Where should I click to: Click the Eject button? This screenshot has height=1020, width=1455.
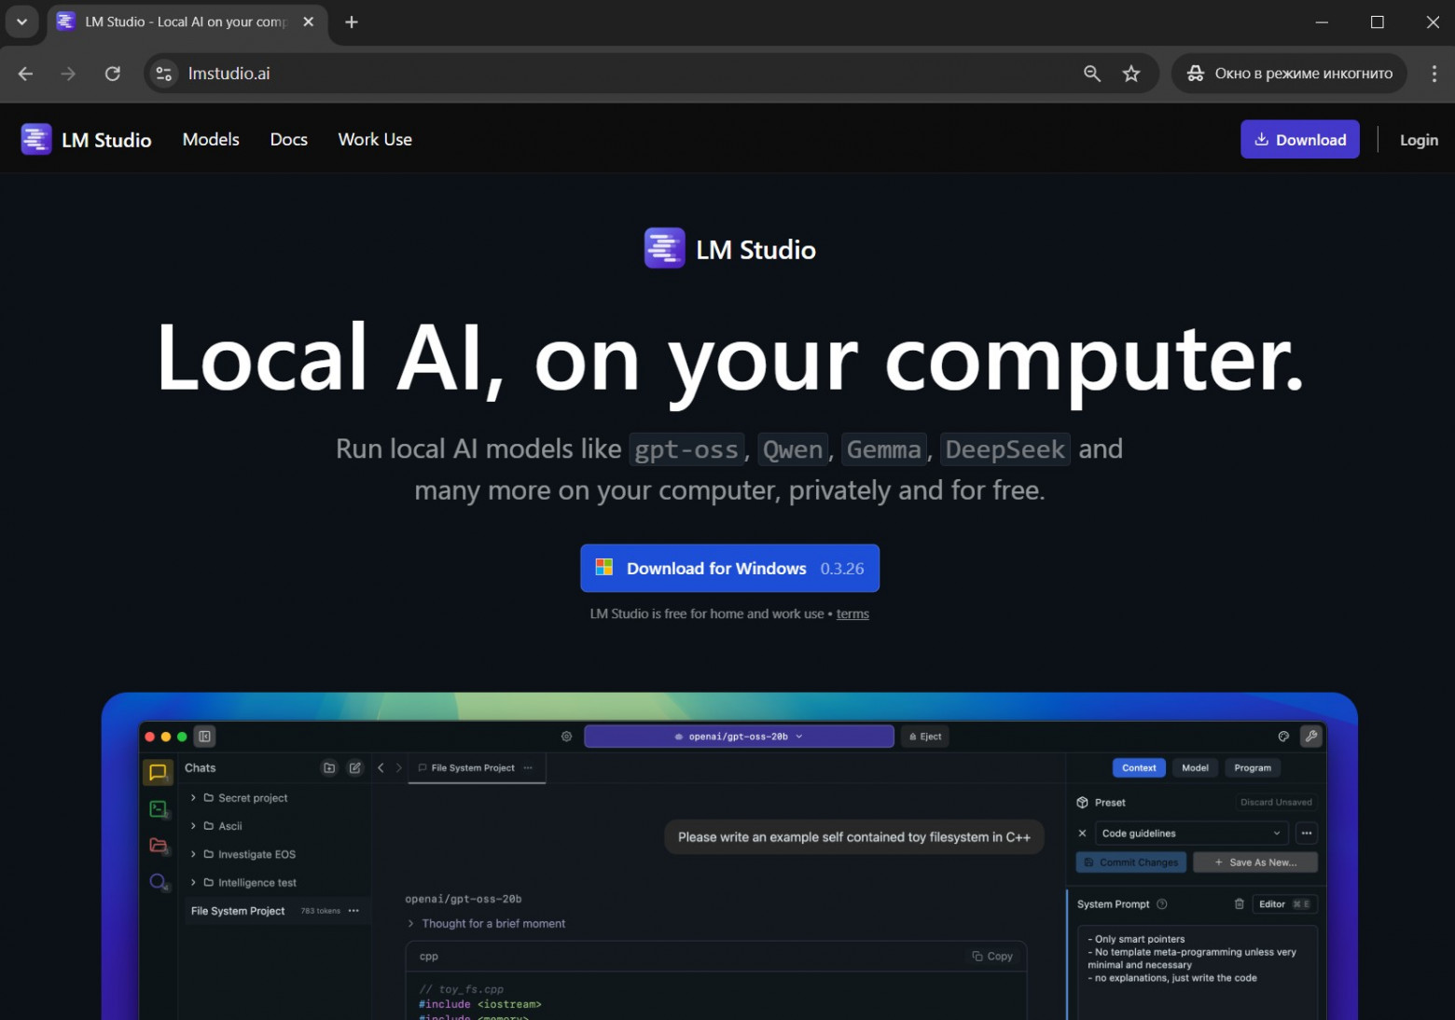925,737
